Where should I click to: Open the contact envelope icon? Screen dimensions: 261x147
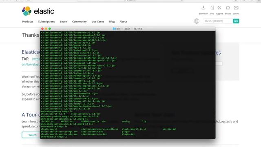pyautogui.click(x=236, y=8)
